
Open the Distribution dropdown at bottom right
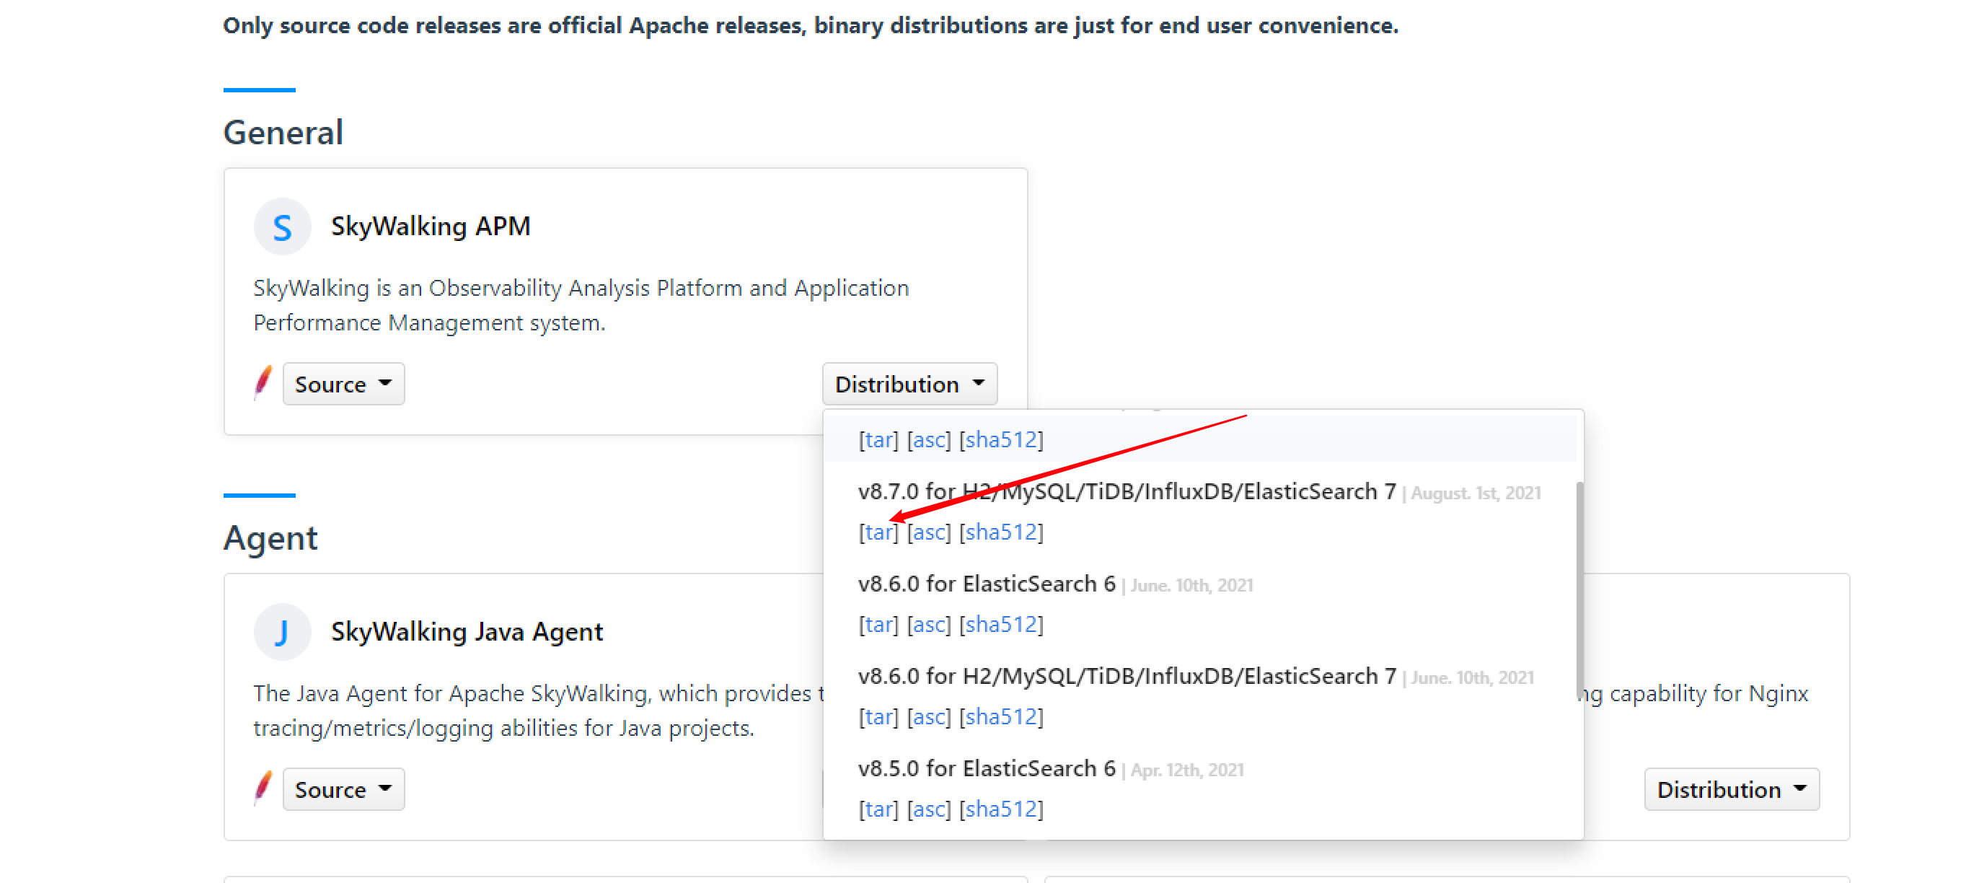1731,789
